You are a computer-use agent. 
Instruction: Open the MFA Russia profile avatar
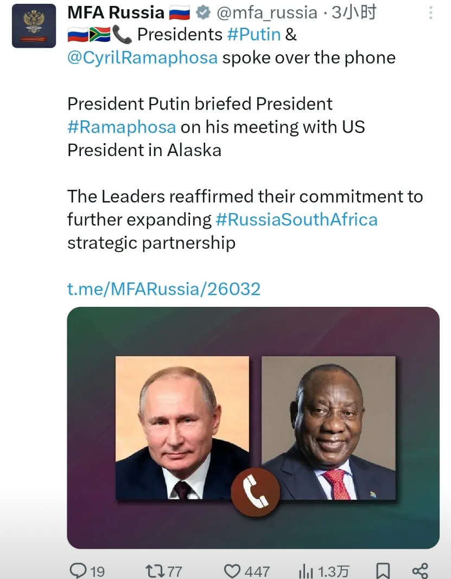point(34,25)
